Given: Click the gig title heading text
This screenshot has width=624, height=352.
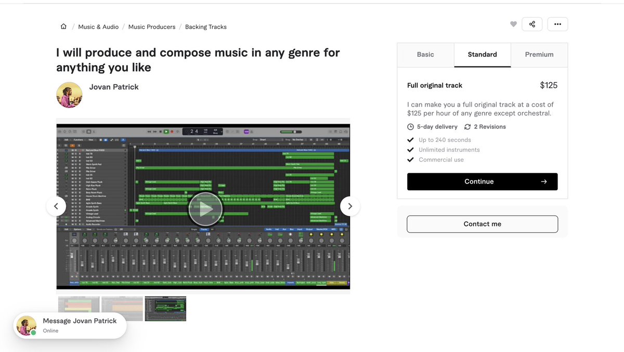Looking at the screenshot, I should 198,60.
